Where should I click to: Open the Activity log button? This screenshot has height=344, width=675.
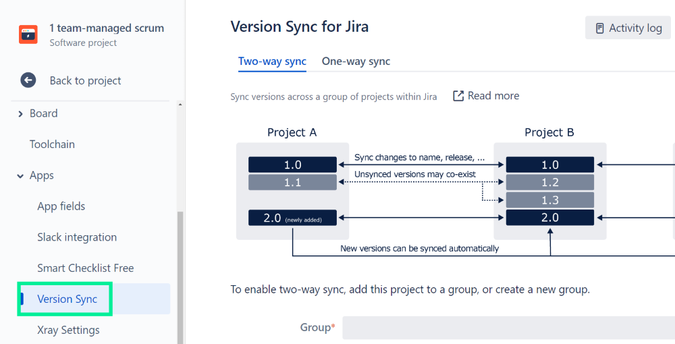[x=628, y=28]
